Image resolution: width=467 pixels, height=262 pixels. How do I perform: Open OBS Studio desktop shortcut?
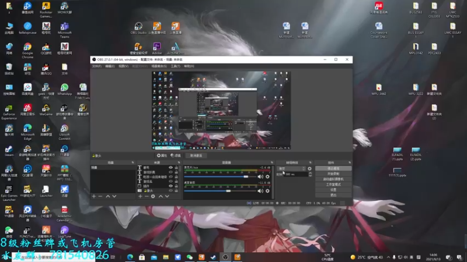(x=138, y=28)
